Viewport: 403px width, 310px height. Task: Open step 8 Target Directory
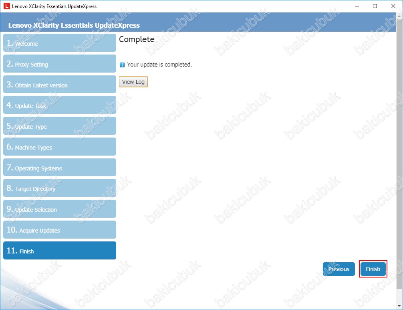(x=60, y=188)
